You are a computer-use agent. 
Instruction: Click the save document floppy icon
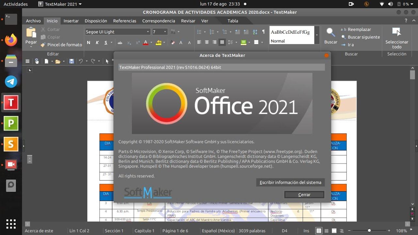click(72, 61)
